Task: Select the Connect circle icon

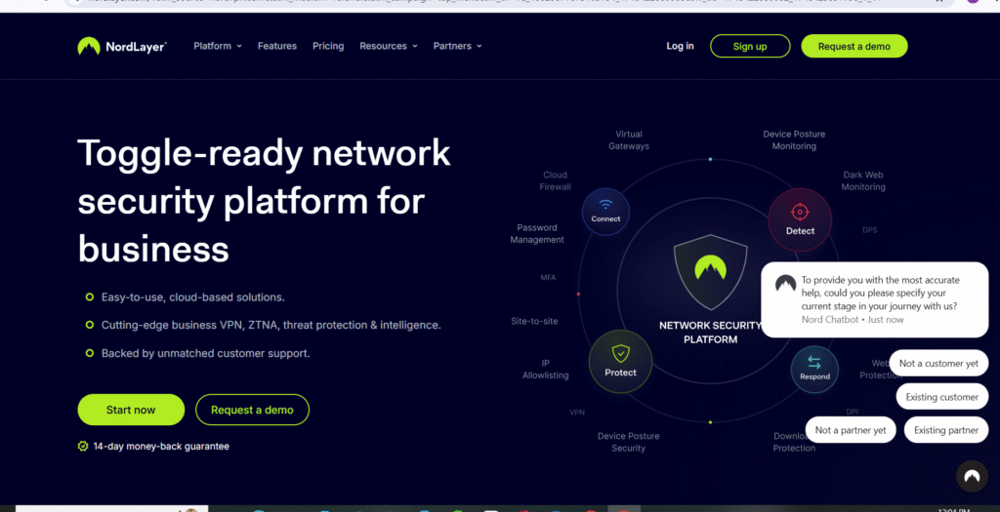Action: 605,212
